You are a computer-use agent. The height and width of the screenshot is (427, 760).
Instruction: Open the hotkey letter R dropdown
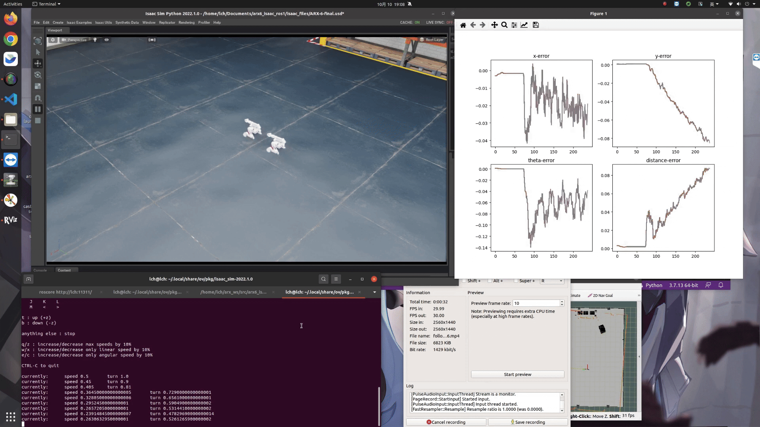click(x=552, y=281)
